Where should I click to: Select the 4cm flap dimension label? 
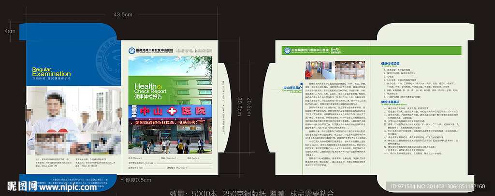tap(10, 31)
